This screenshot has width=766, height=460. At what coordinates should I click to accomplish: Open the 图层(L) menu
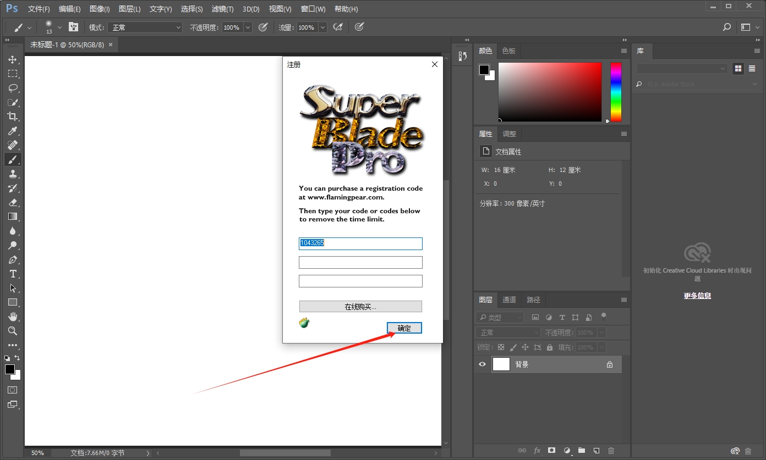130,9
